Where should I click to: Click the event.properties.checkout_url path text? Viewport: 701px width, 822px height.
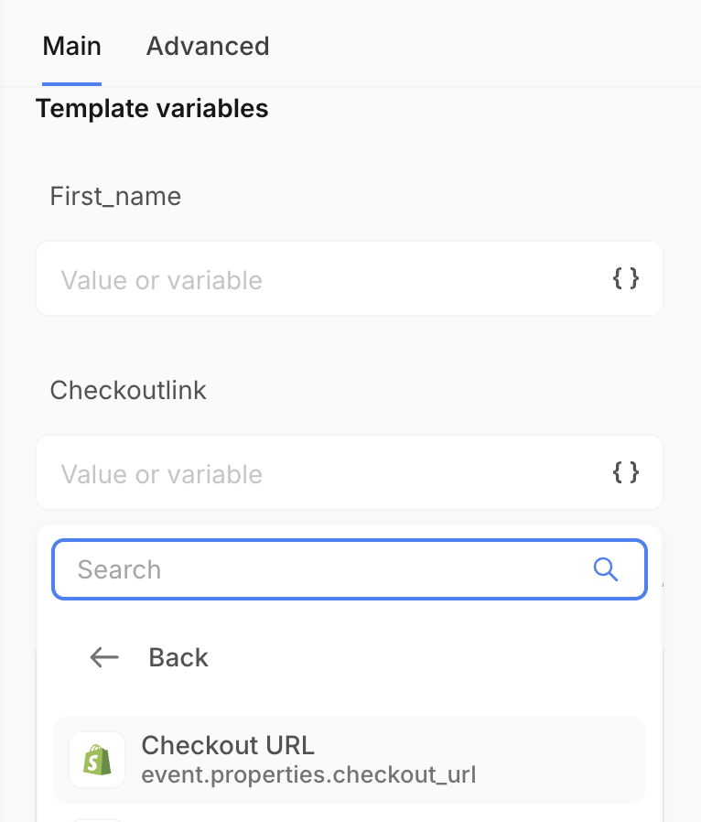point(308,775)
